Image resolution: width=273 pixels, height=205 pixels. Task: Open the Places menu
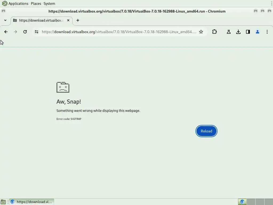click(36, 3)
